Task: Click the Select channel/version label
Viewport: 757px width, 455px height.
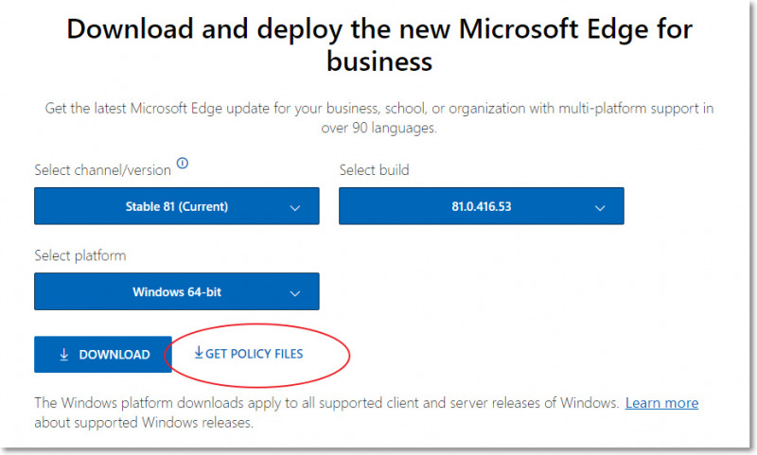Action: tap(103, 170)
